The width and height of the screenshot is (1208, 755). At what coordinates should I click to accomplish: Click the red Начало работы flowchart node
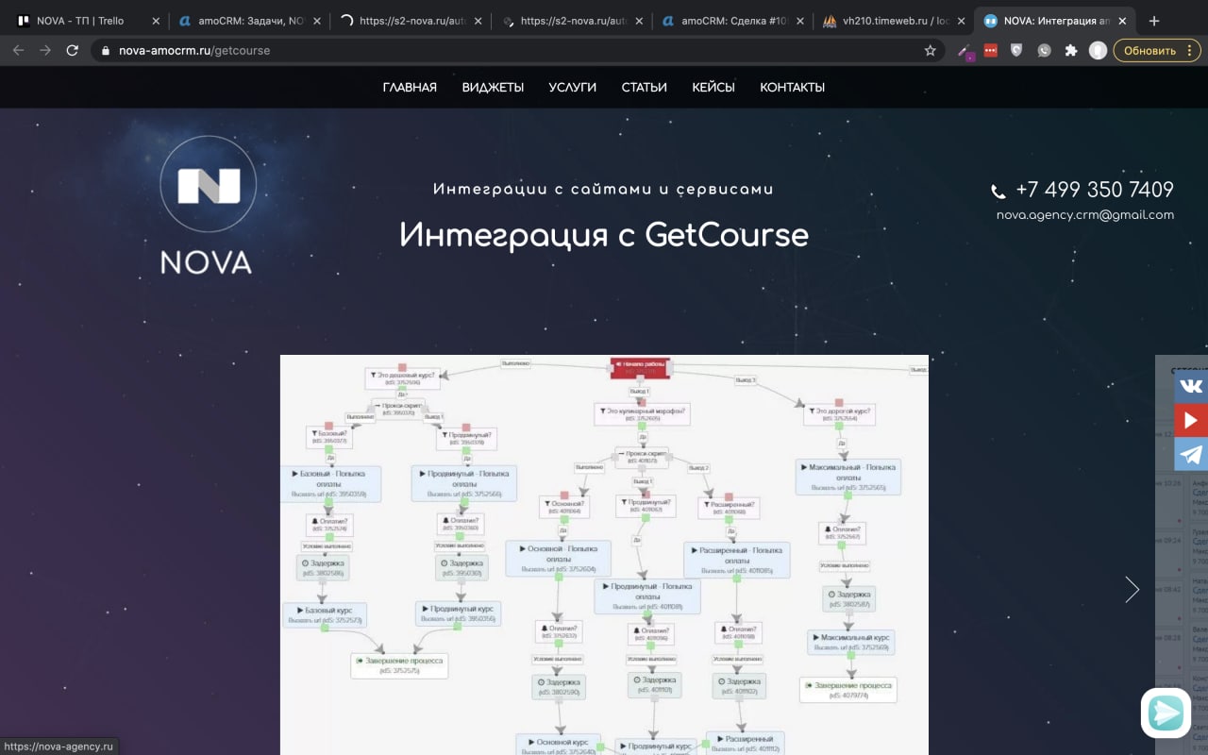[640, 368]
